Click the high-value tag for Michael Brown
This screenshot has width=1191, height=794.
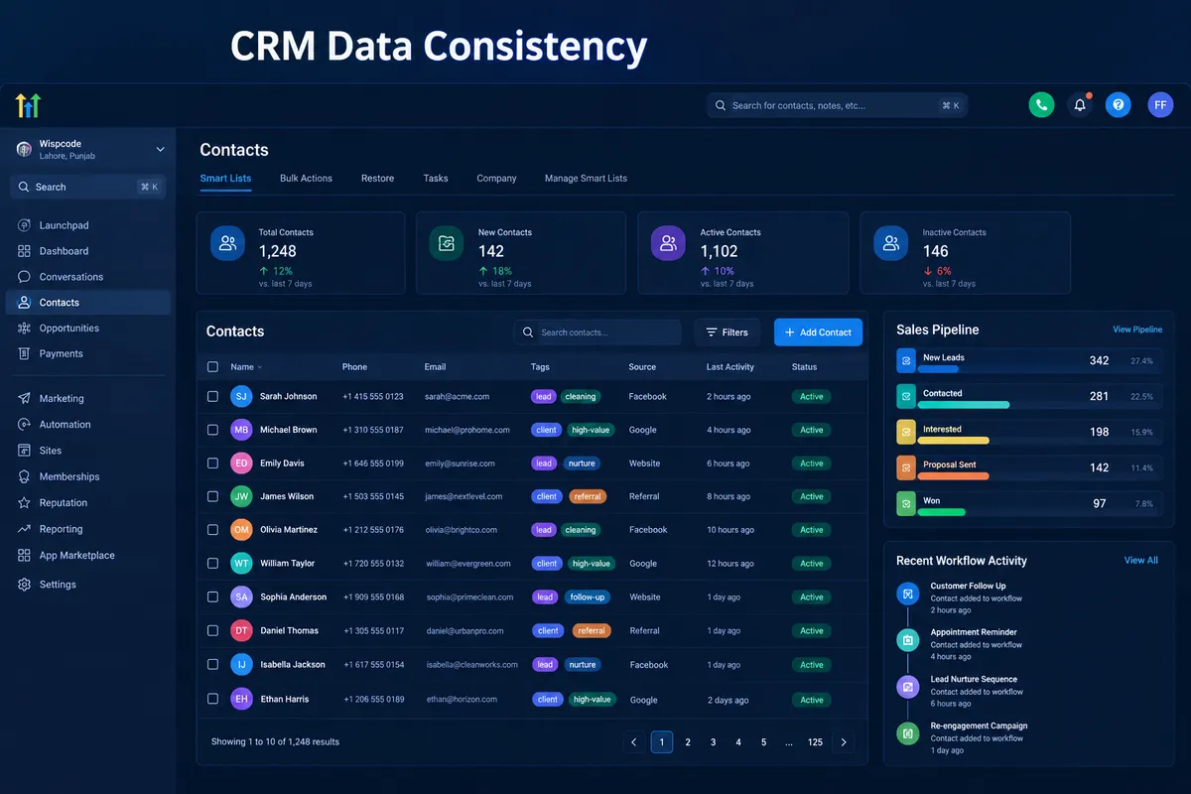[592, 430]
